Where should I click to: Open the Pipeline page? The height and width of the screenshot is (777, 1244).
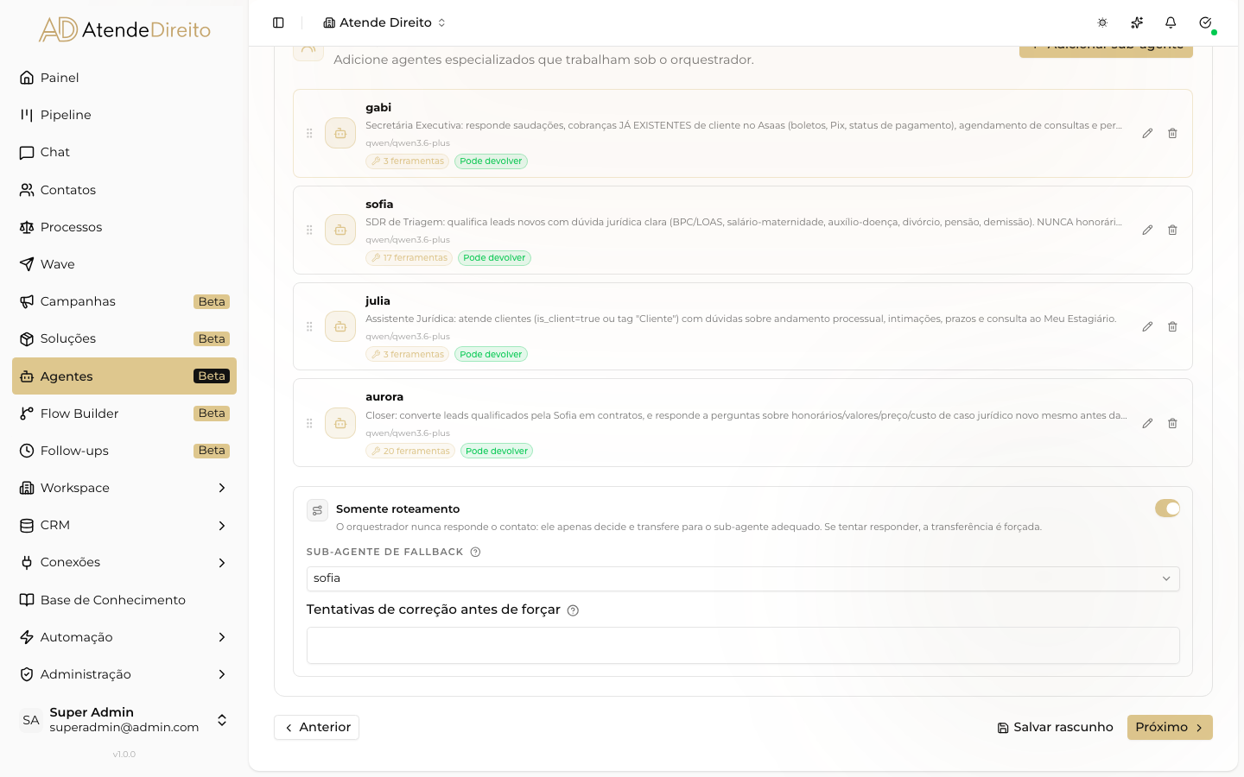point(124,115)
